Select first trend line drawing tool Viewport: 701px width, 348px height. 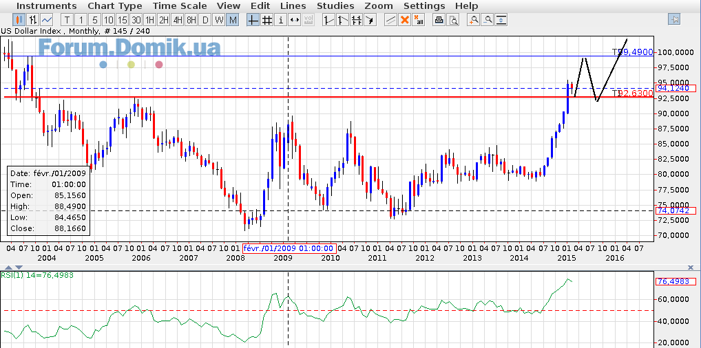[329, 20]
